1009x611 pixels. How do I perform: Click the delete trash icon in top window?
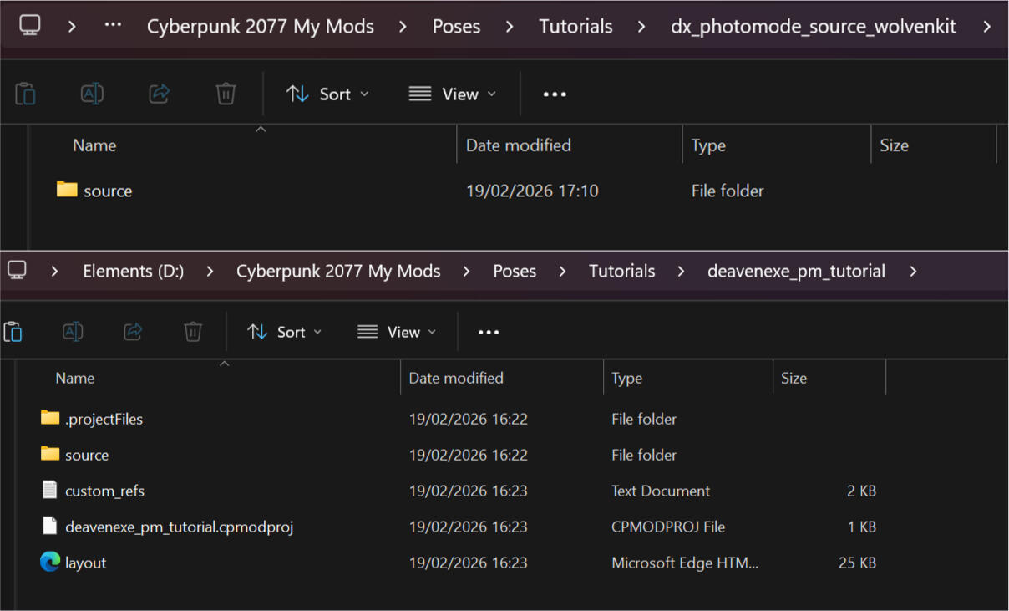[x=226, y=94]
